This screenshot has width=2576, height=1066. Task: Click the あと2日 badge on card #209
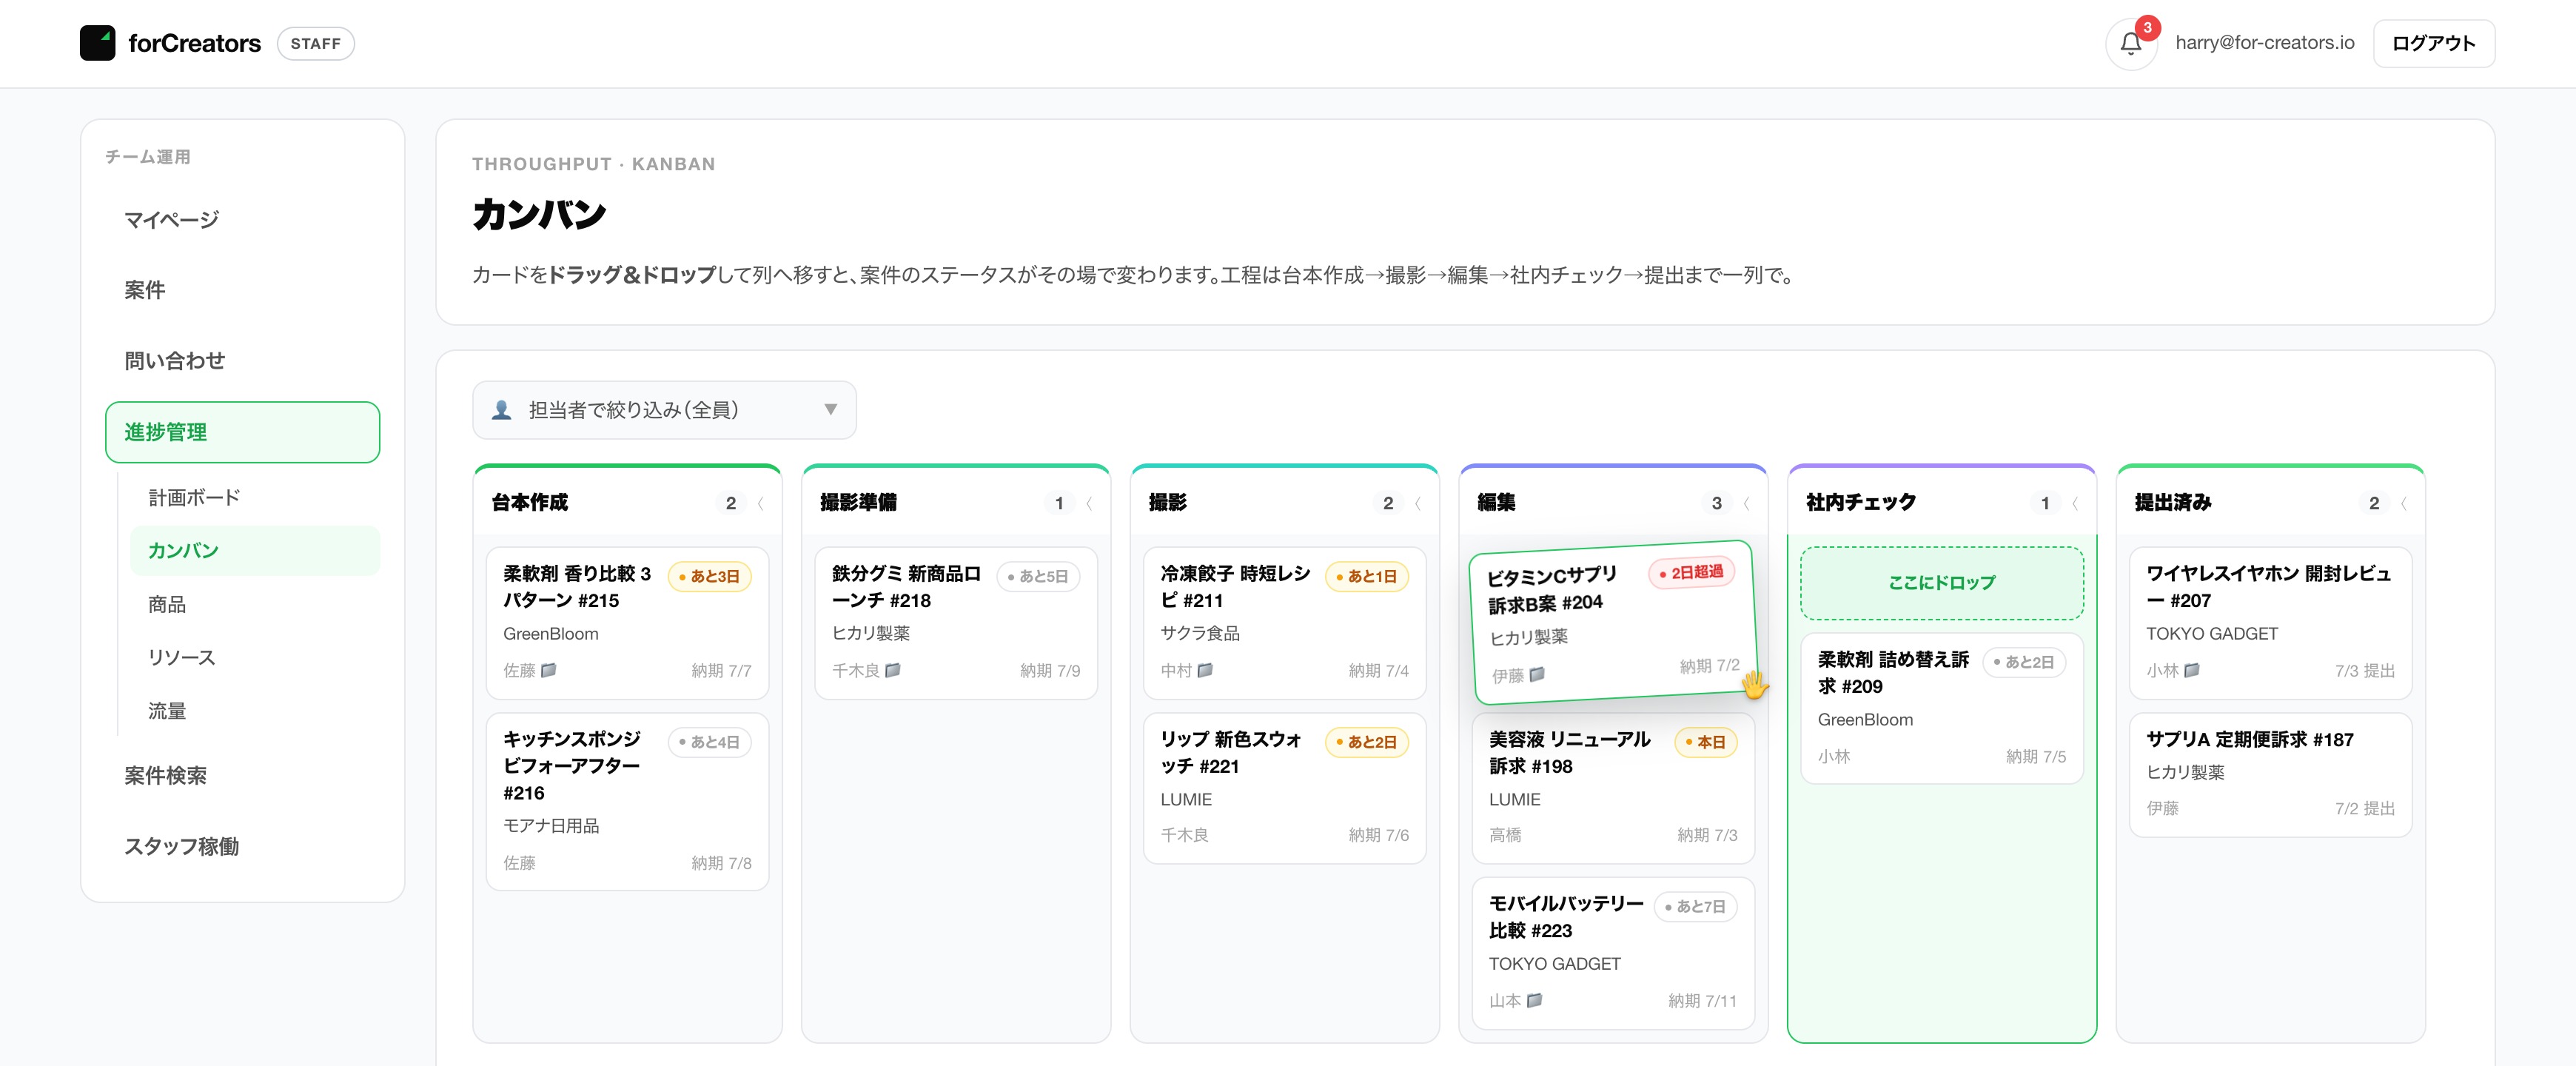coord(2024,662)
